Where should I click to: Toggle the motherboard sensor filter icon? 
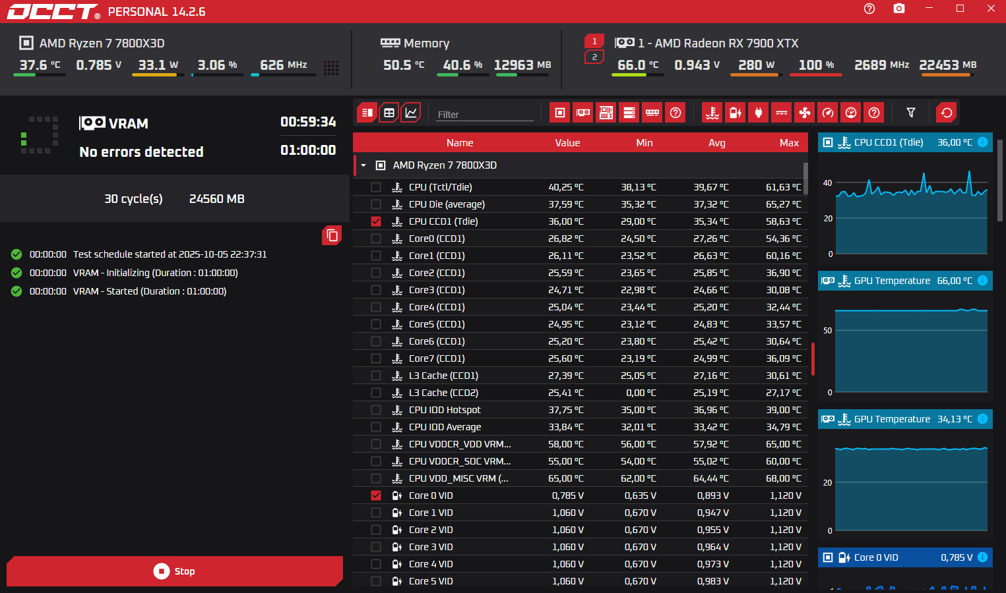(606, 113)
